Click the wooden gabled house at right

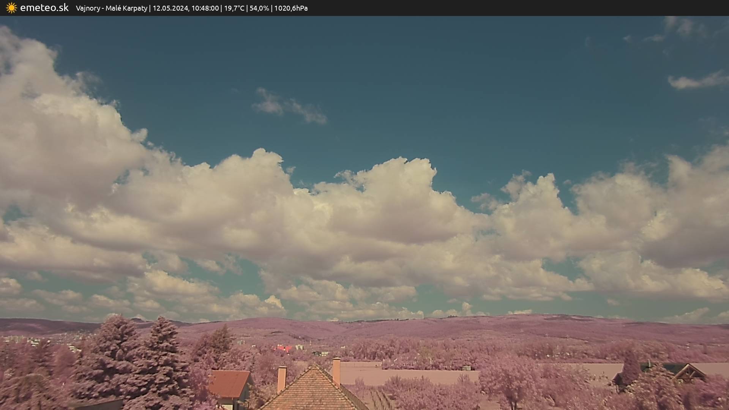(x=689, y=372)
